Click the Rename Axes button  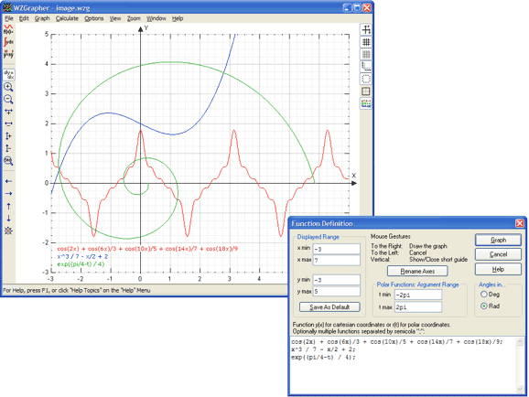(x=417, y=271)
